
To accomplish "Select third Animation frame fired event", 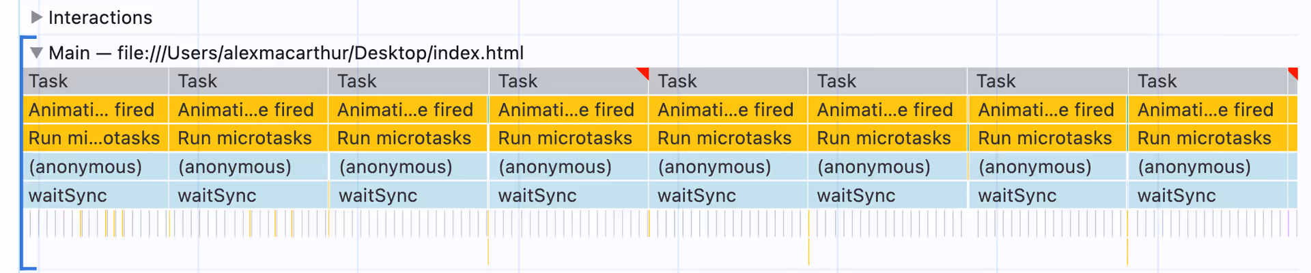I will tap(408, 110).
